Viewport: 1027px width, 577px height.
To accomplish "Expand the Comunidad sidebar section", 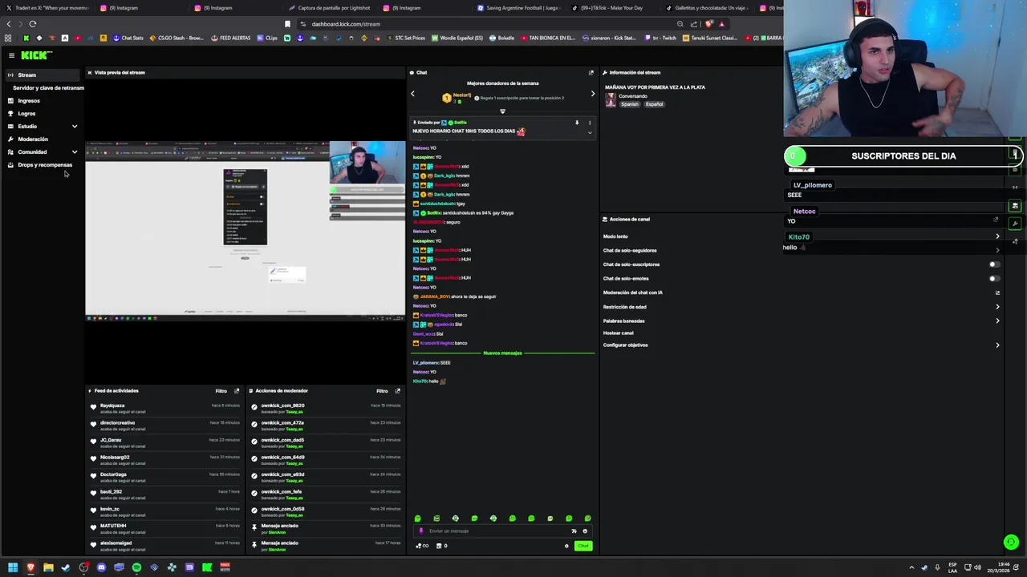I will point(75,152).
